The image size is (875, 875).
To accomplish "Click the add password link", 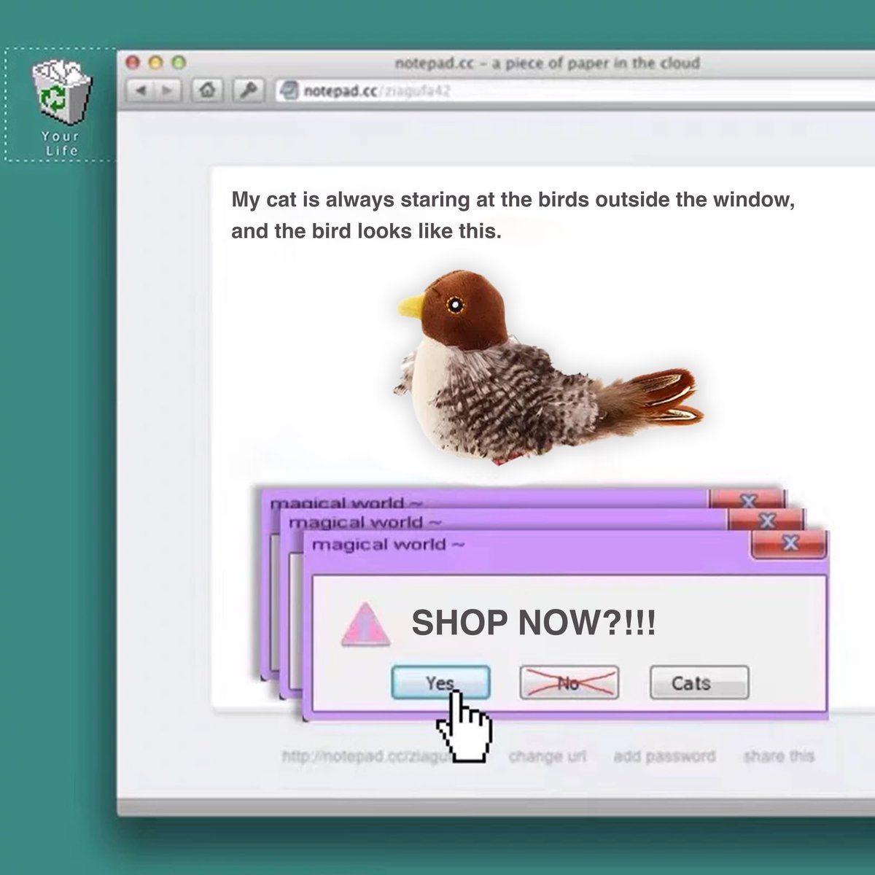I will (664, 756).
